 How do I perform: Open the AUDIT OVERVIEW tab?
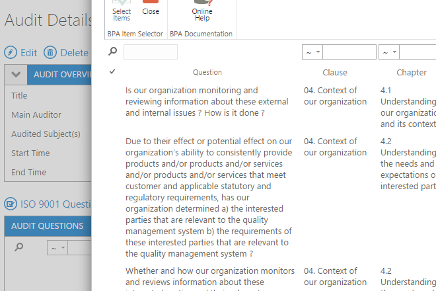click(x=59, y=75)
